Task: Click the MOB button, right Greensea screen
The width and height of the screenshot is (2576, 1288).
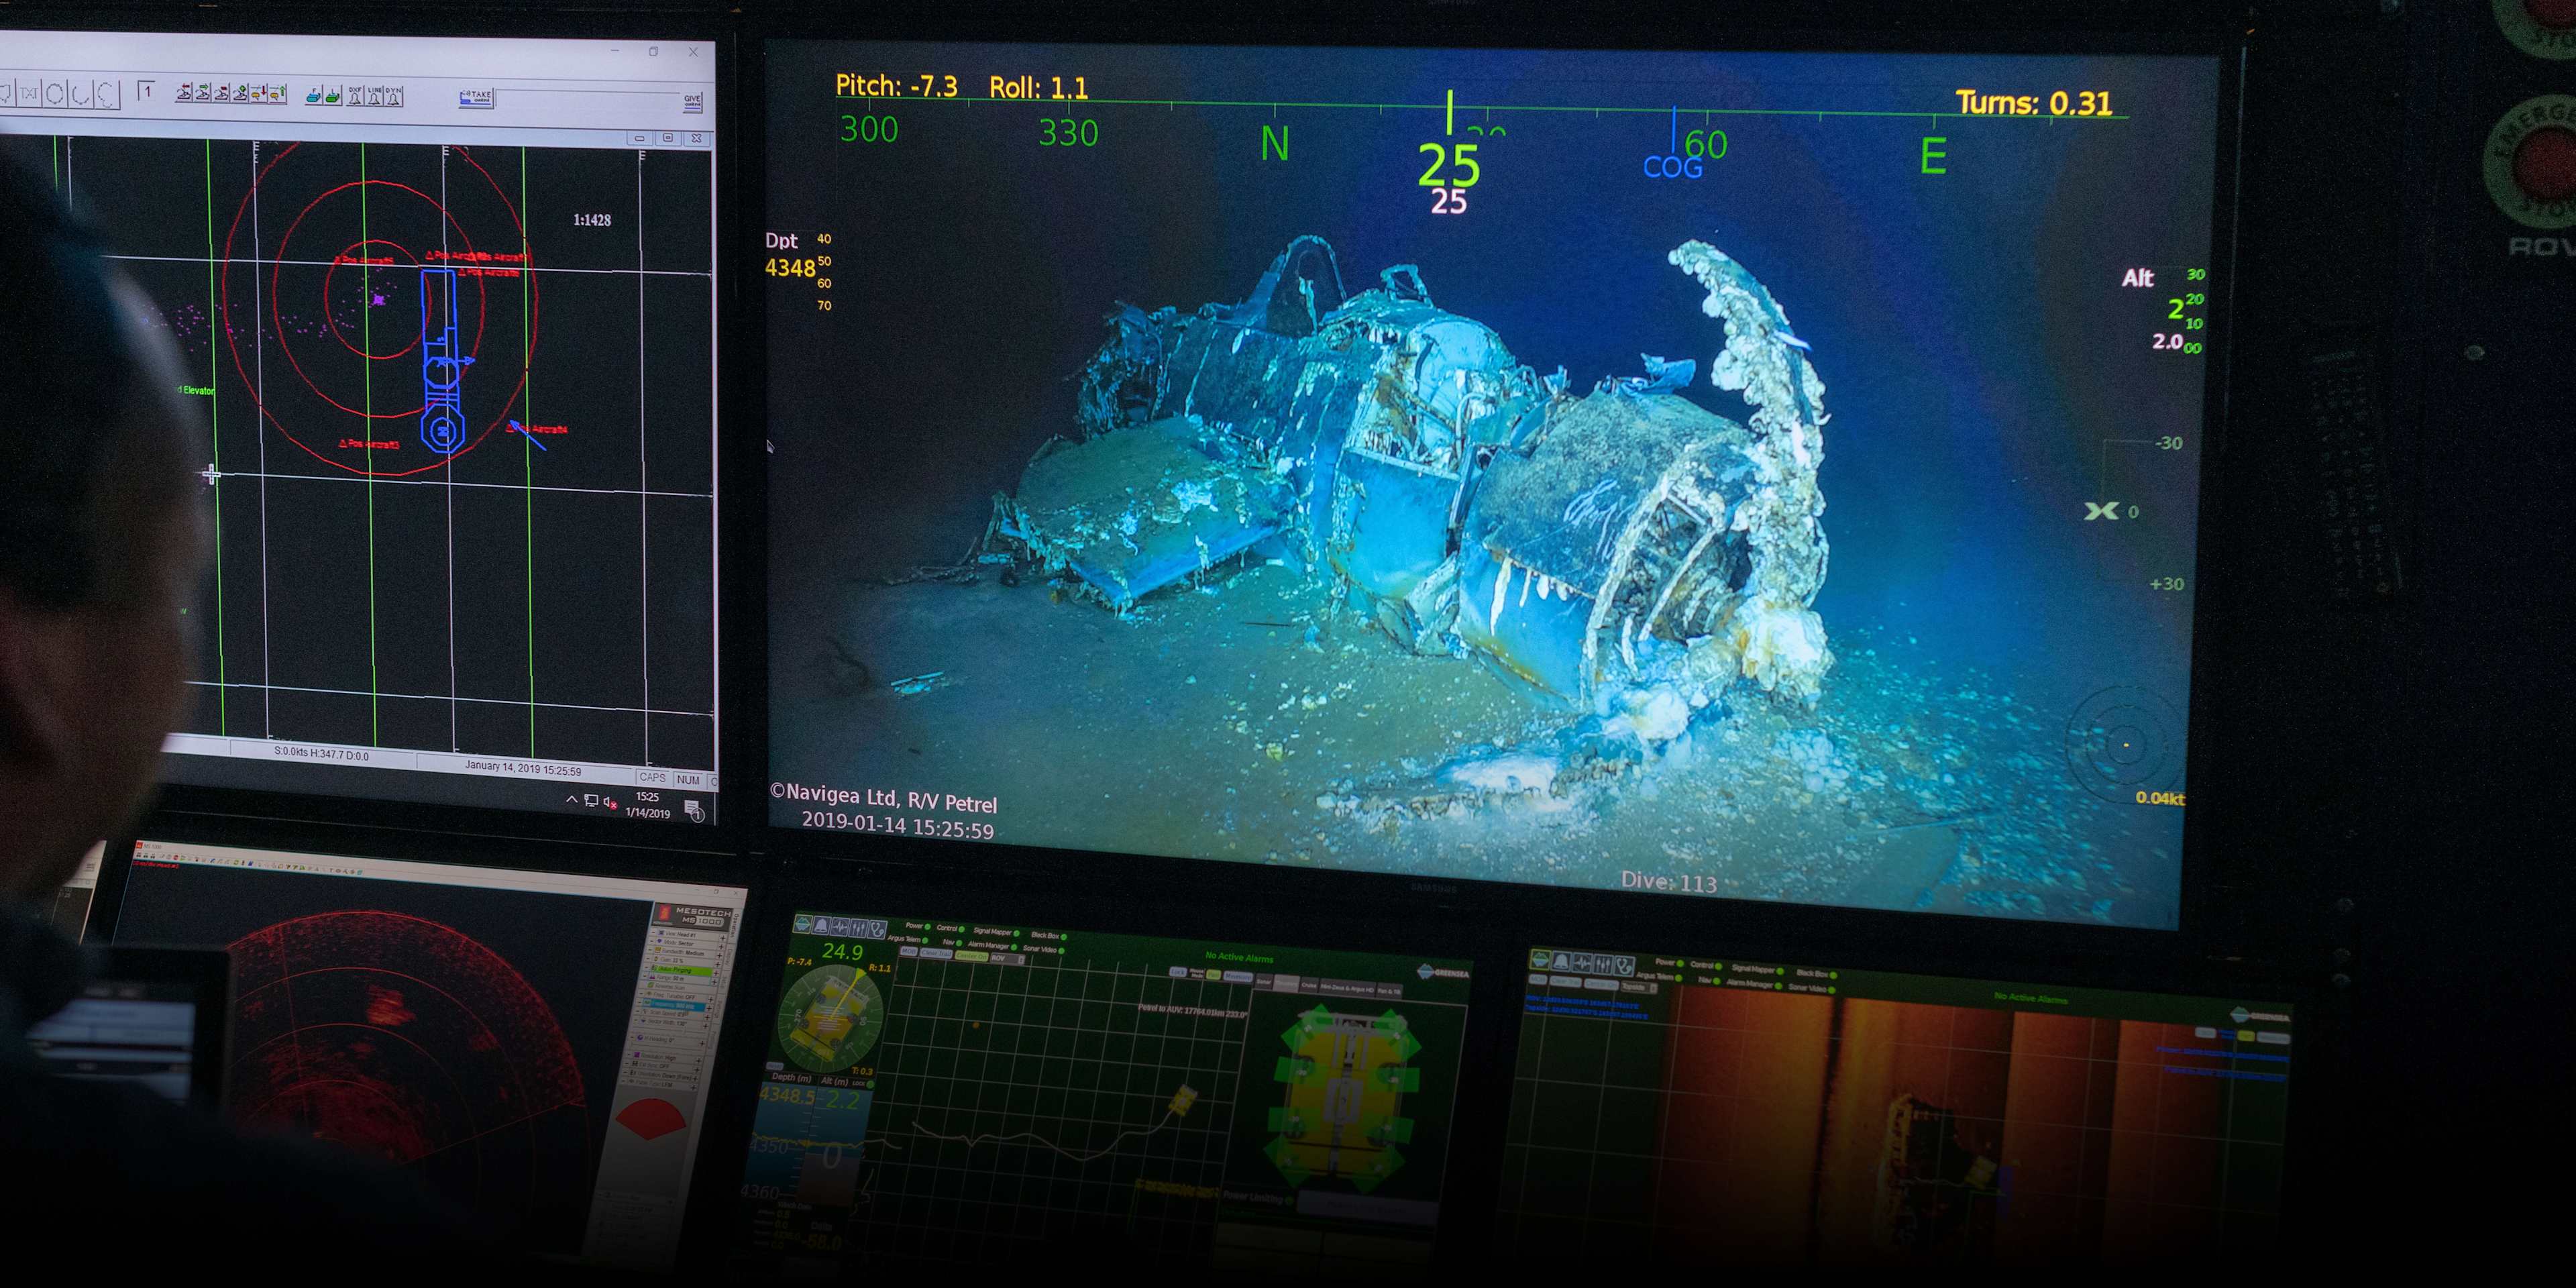Action: coord(1538,980)
